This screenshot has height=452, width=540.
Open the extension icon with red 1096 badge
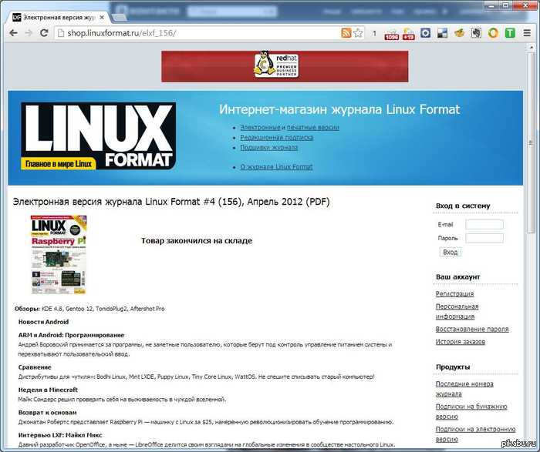pos(392,34)
